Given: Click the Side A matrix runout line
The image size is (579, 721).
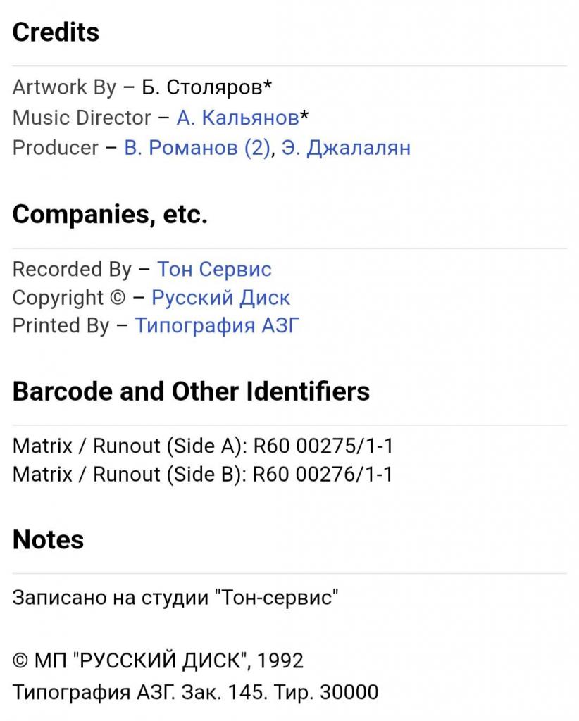Looking at the screenshot, I should 202,446.
